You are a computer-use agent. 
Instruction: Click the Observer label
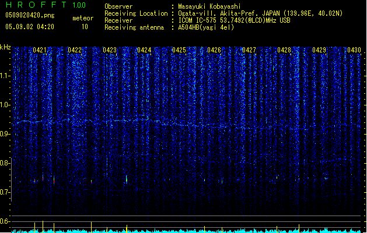click(118, 6)
